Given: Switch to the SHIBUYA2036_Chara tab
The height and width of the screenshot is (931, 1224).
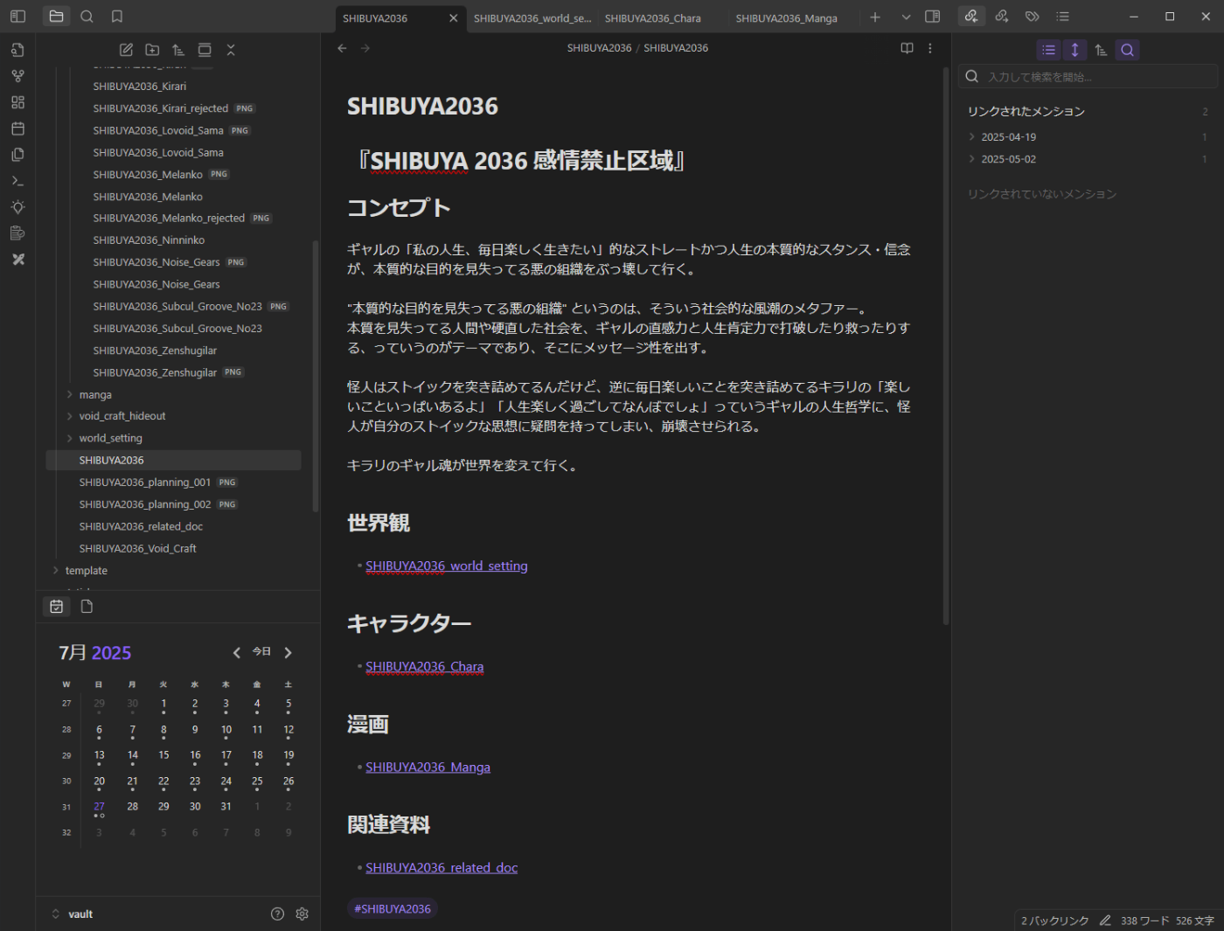Looking at the screenshot, I should [653, 17].
